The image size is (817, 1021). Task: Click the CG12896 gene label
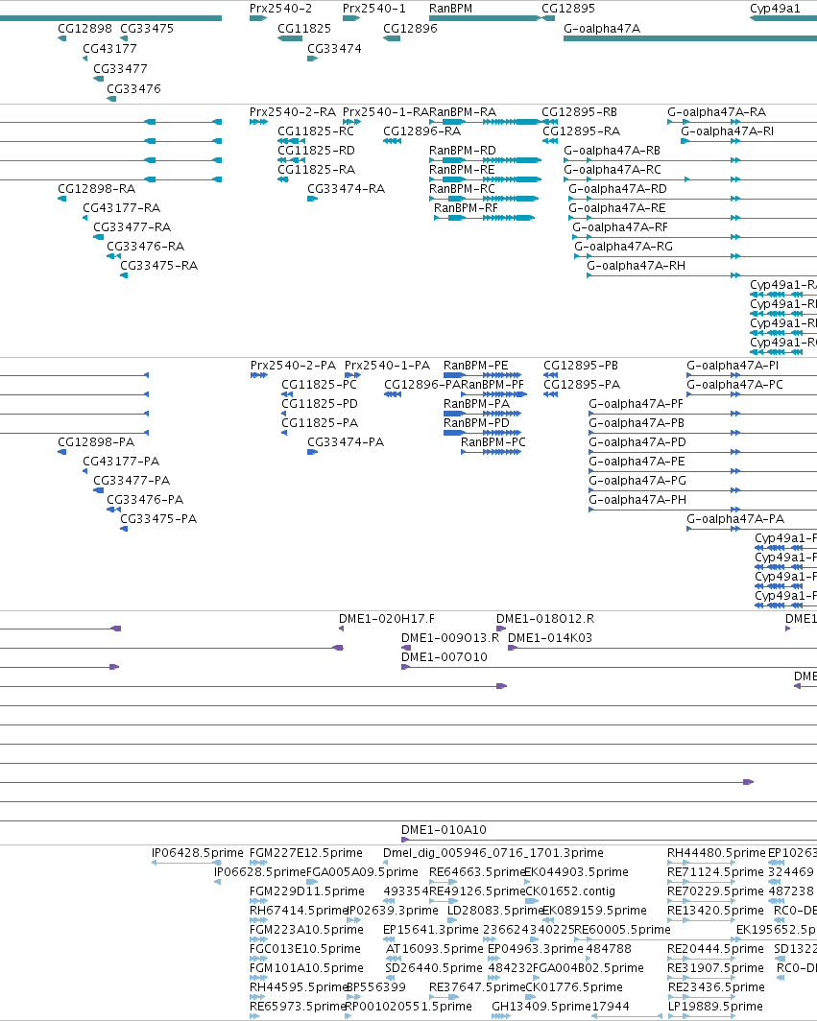411,29
